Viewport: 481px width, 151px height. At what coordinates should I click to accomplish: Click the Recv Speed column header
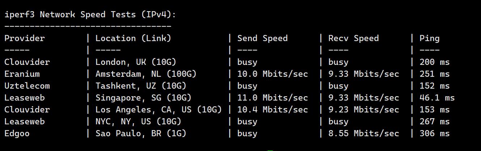pyautogui.click(x=353, y=38)
